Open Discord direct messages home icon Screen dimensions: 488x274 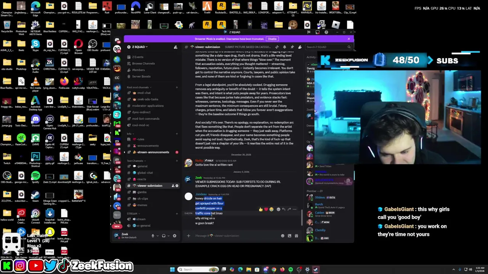tap(117, 40)
